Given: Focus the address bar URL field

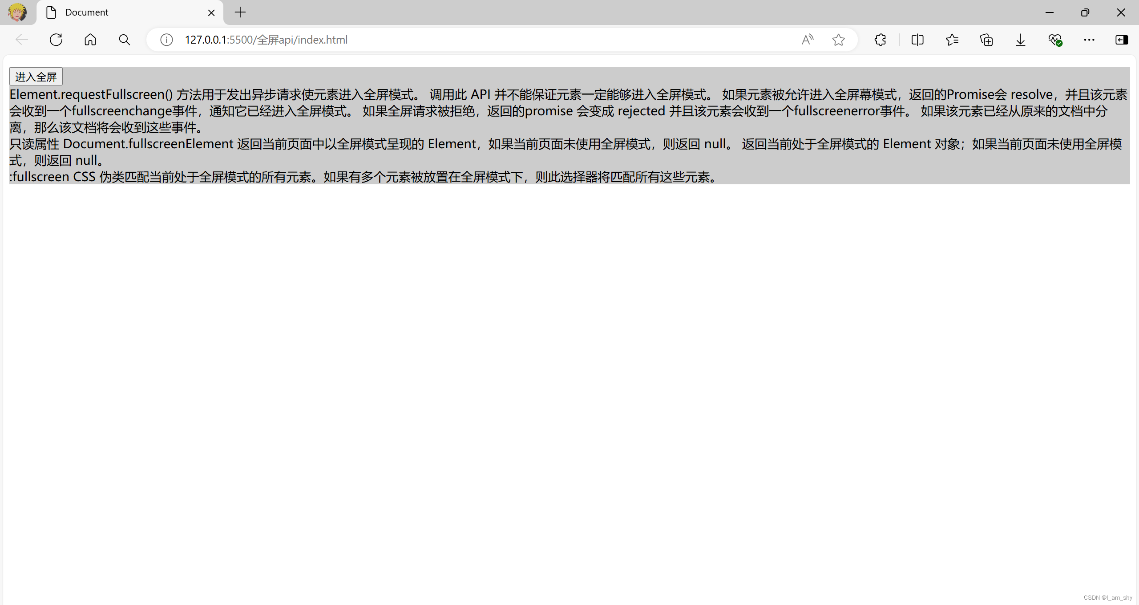Looking at the screenshot, I should [445, 40].
